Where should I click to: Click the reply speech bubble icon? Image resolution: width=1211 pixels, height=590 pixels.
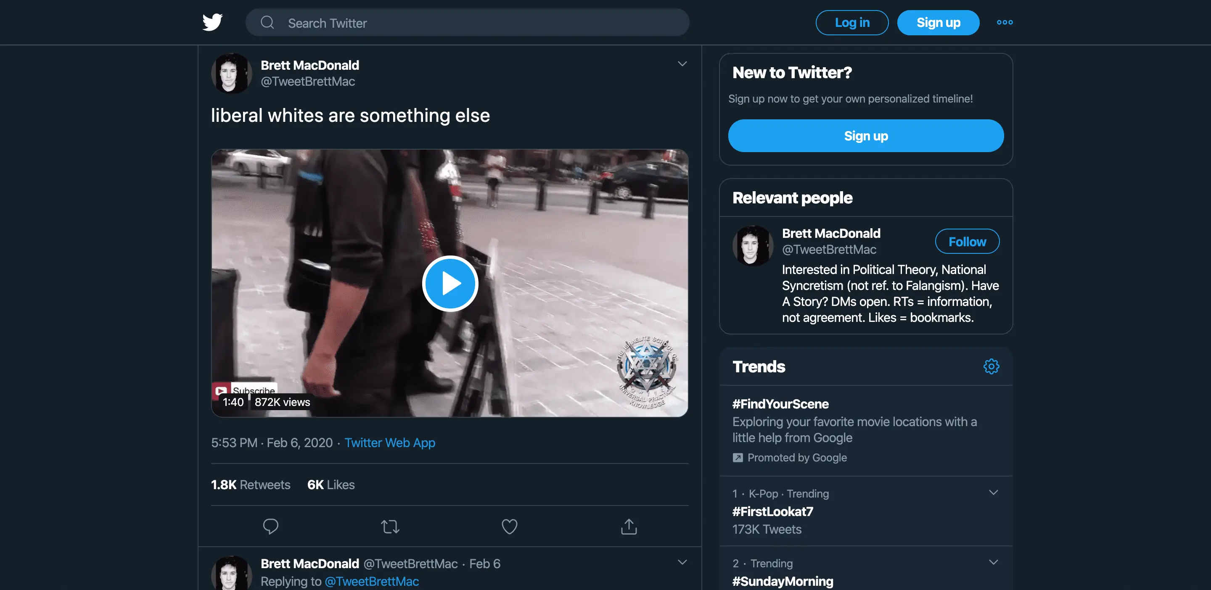point(270,526)
